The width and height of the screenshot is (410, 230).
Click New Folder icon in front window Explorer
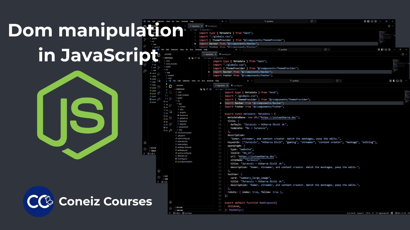click(x=204, y=89)
